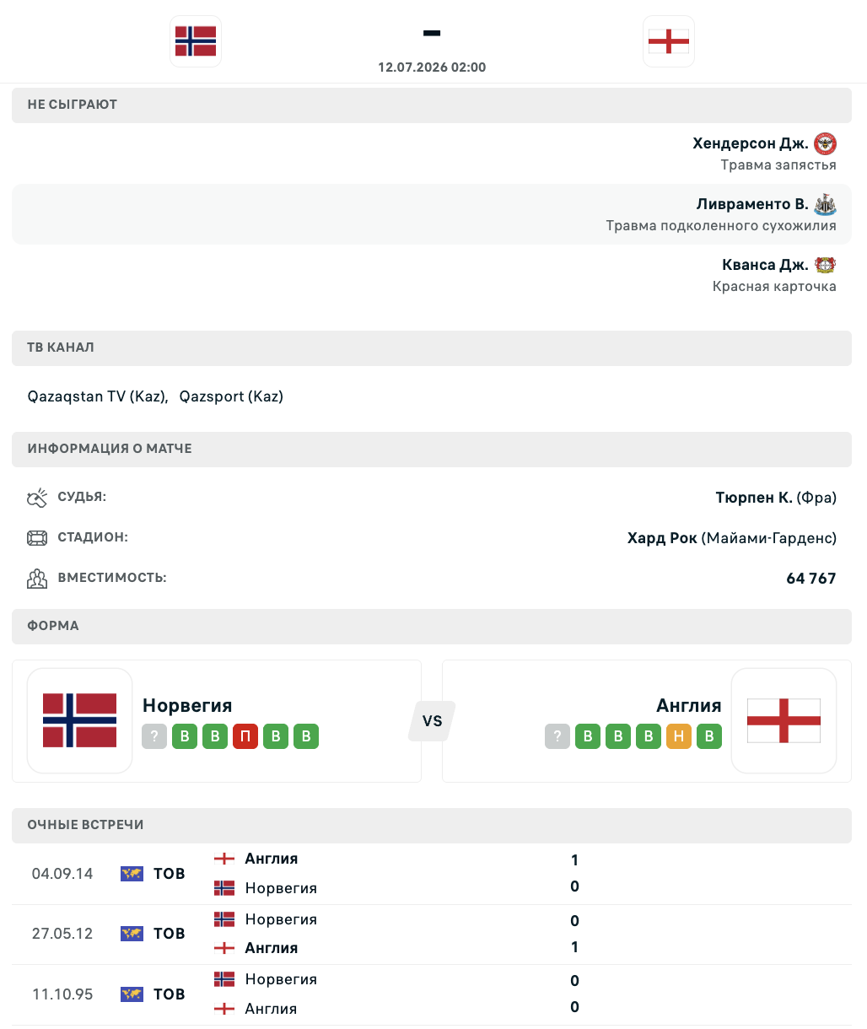The height and width of the screenshot is (1029, 867).
Task: Click Brentford club badge beside Хендерсон Дж.
Action: click(825, 143)
